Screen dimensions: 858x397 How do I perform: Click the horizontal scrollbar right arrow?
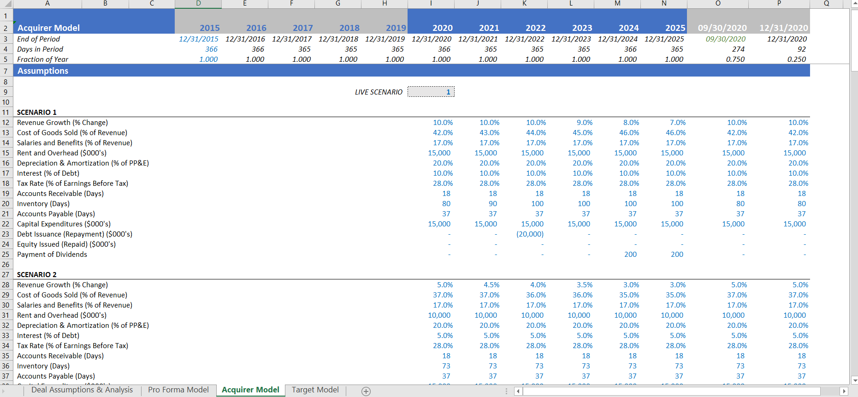click(x=844, y=391)
